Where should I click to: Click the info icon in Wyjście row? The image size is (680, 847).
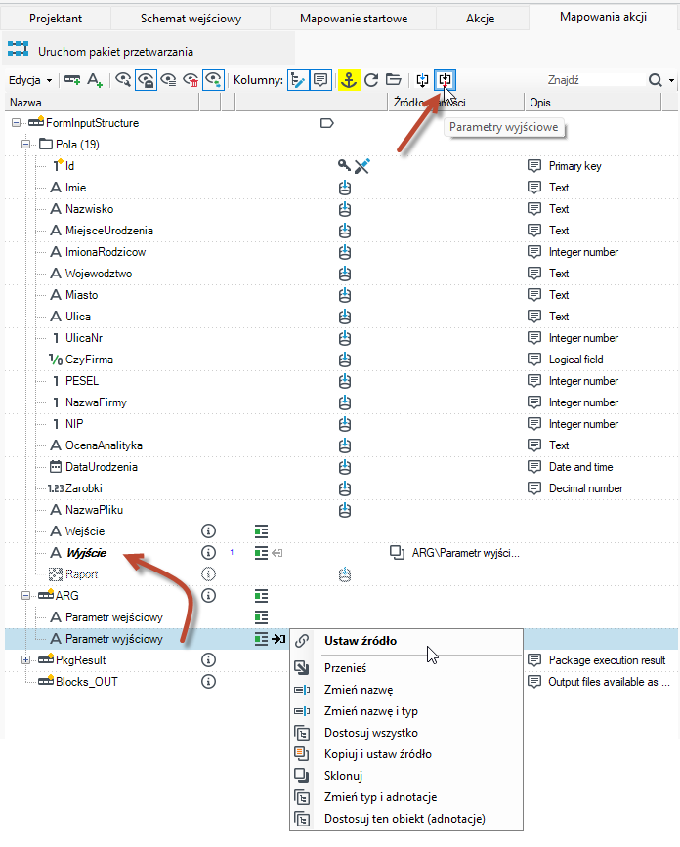tap(208, 553)
